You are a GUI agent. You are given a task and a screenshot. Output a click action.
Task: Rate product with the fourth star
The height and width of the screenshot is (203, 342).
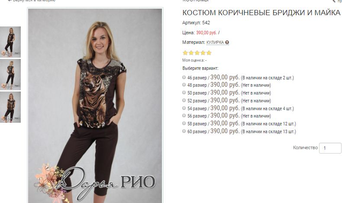pyautogui.click(x=203, y=52)
